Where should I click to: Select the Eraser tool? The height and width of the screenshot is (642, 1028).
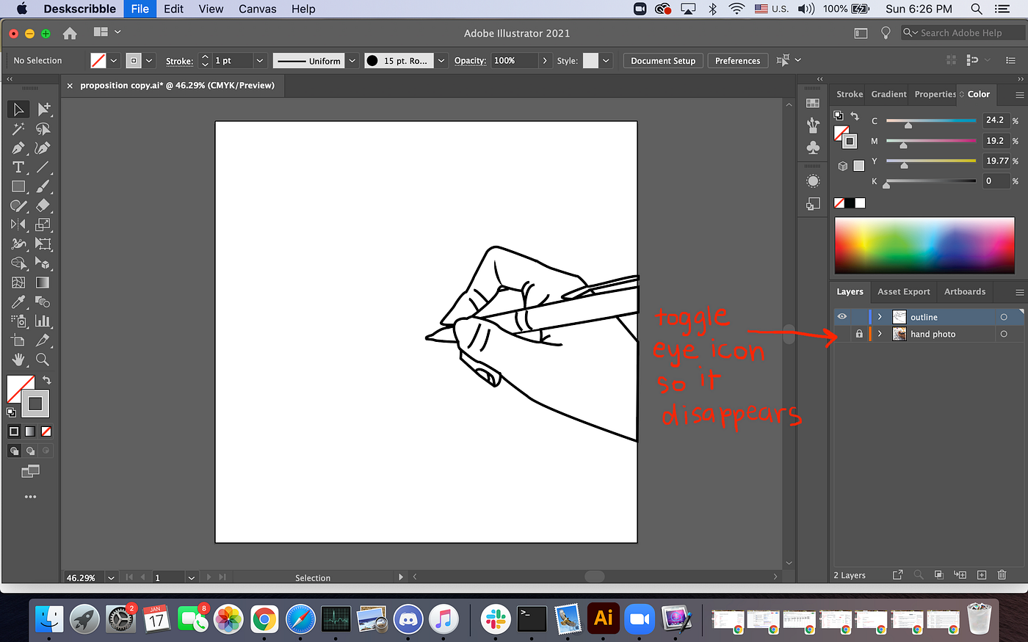coord(42,206)
